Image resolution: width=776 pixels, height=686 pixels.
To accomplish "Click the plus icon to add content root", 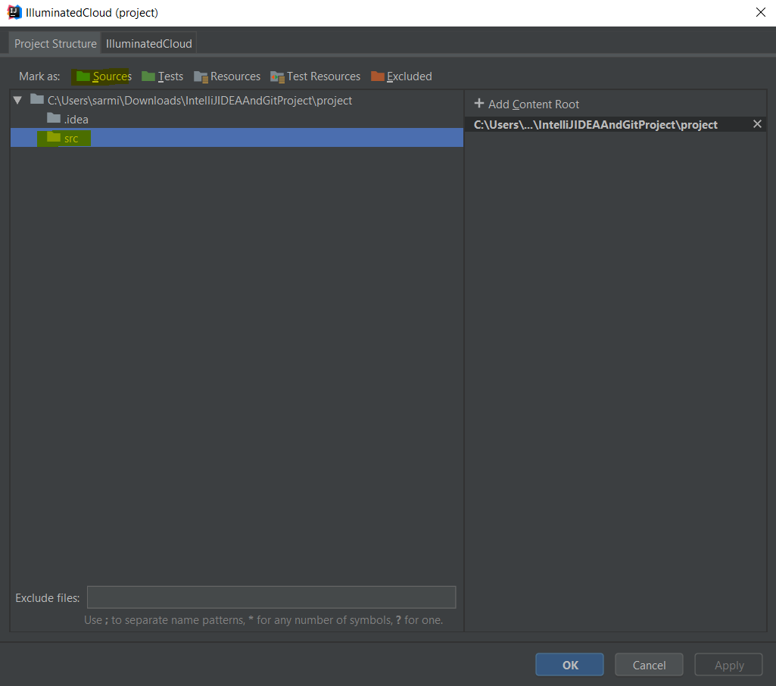I will pyautogui.click(x=478, y=104).
